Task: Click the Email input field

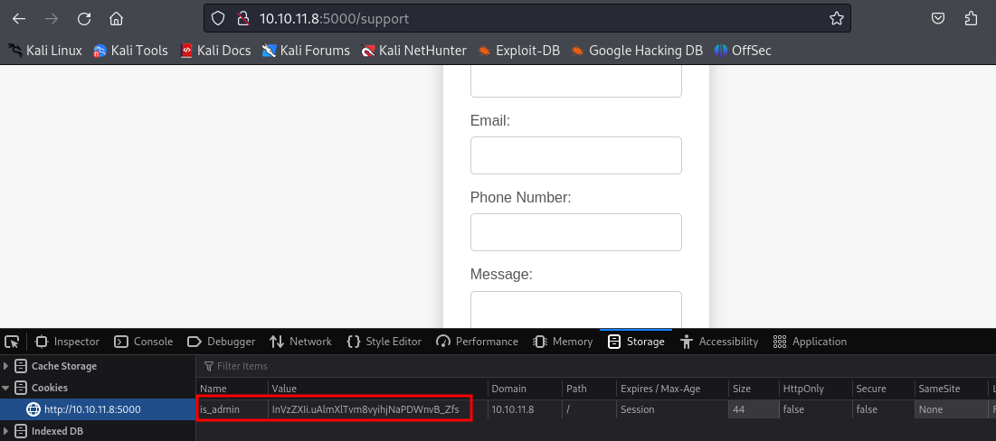Action: 575,155
